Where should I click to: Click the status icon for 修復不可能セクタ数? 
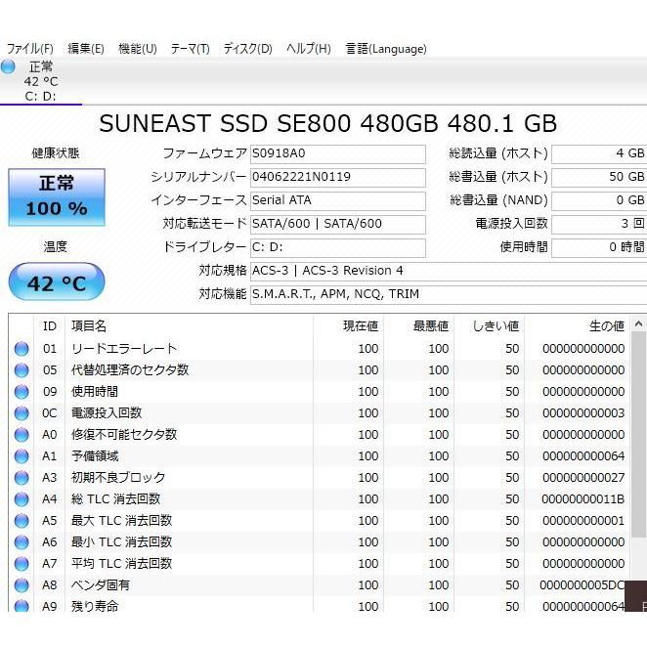(x=22, y=435)
